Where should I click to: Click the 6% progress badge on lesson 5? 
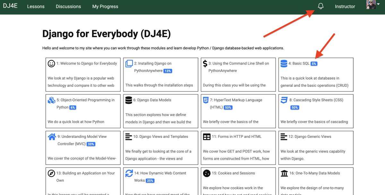[73, 107]
